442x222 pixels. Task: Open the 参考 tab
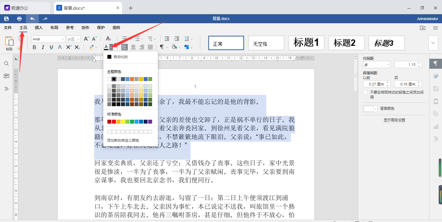point(70,28)
